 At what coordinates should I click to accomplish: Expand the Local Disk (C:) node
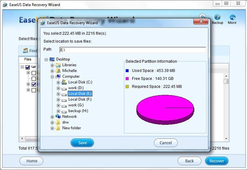(58, 82)
